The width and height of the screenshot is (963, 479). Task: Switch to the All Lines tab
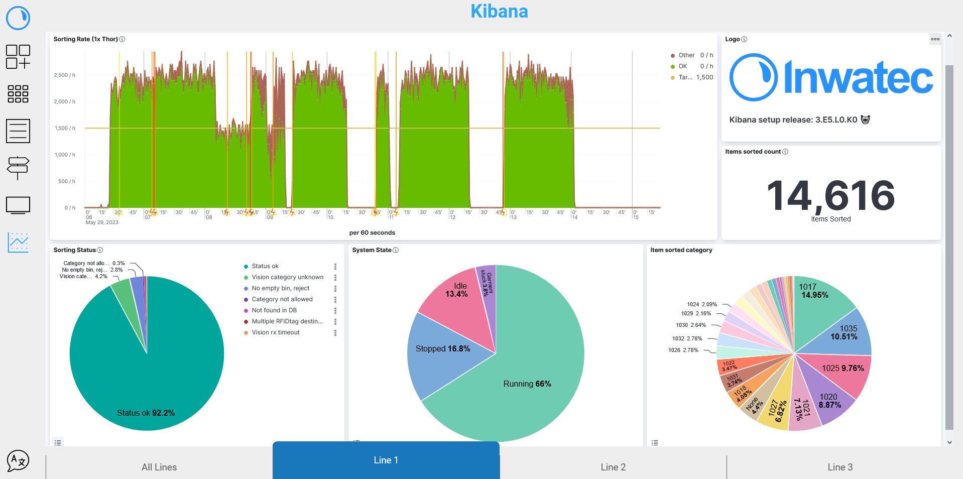159,467
